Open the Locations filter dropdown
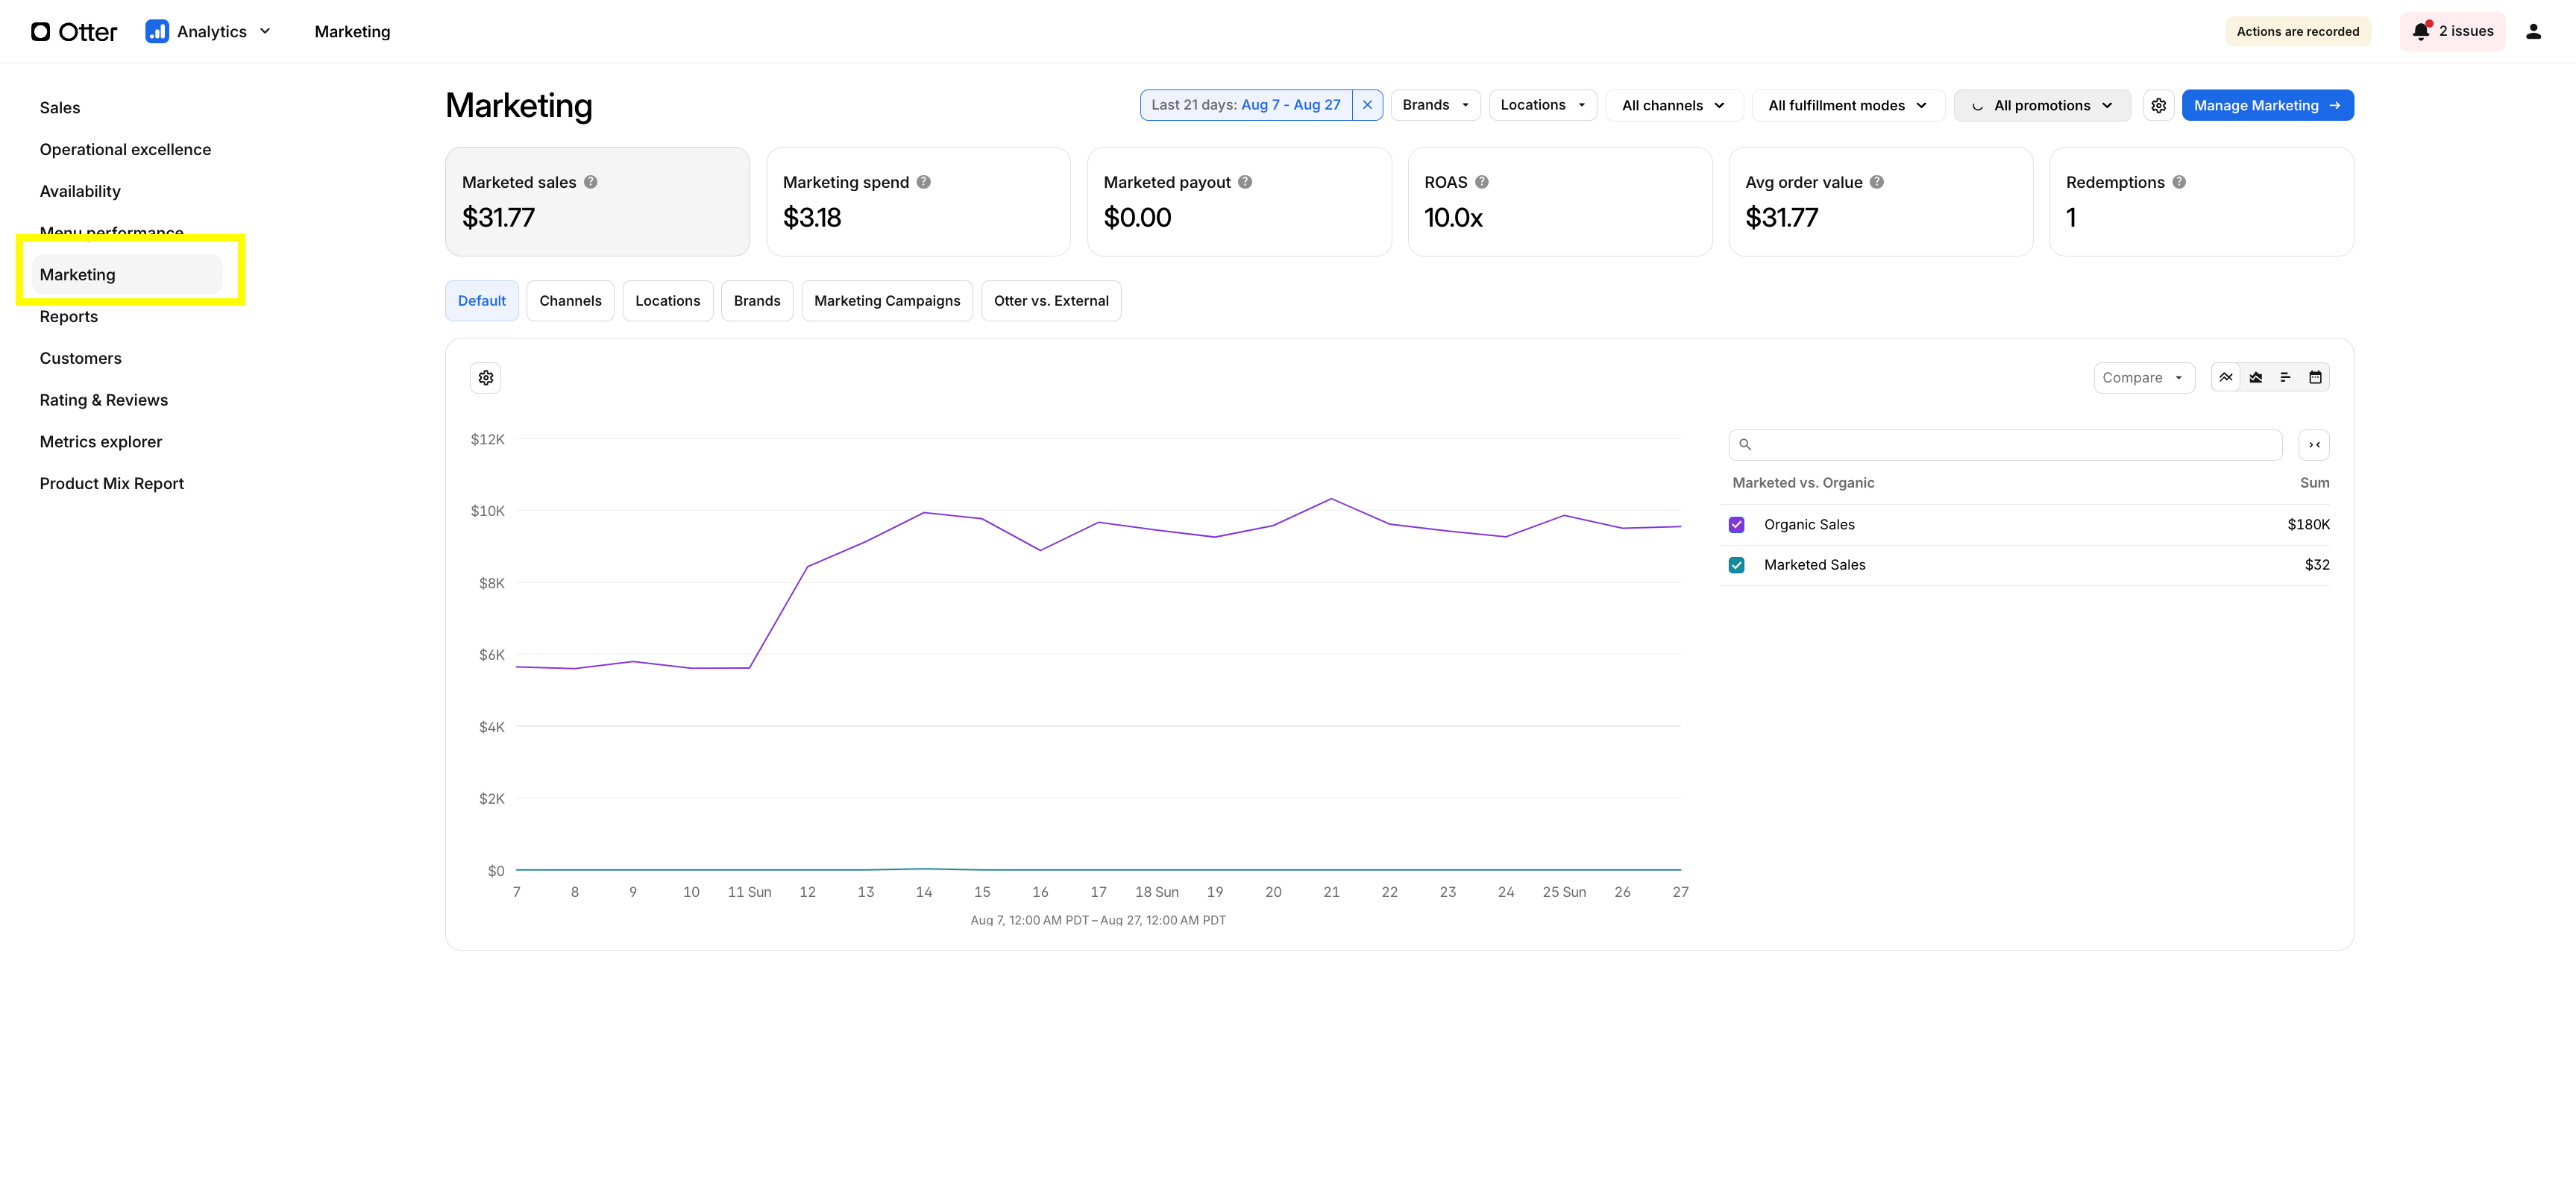Image resolution: width=2576 pixels, height=1181 pixels. pyautogui.click(x=1543, y=105)
